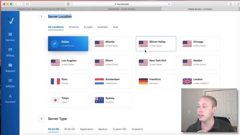Open the Account sidebar item
The image size is (240, 135).
point(10,99)
